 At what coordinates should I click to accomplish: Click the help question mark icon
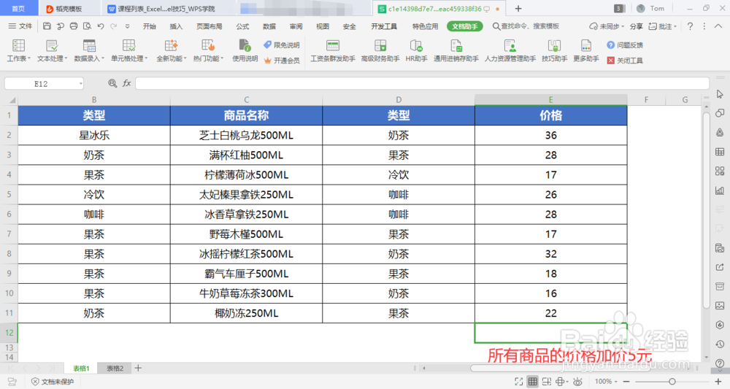pyautogui.click(x=690, y=26)
